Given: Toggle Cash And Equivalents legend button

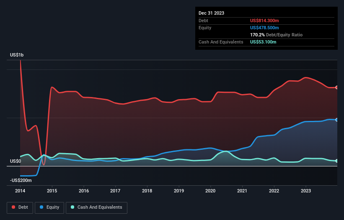Looking at the screenshot, I should tap(96, 207).
